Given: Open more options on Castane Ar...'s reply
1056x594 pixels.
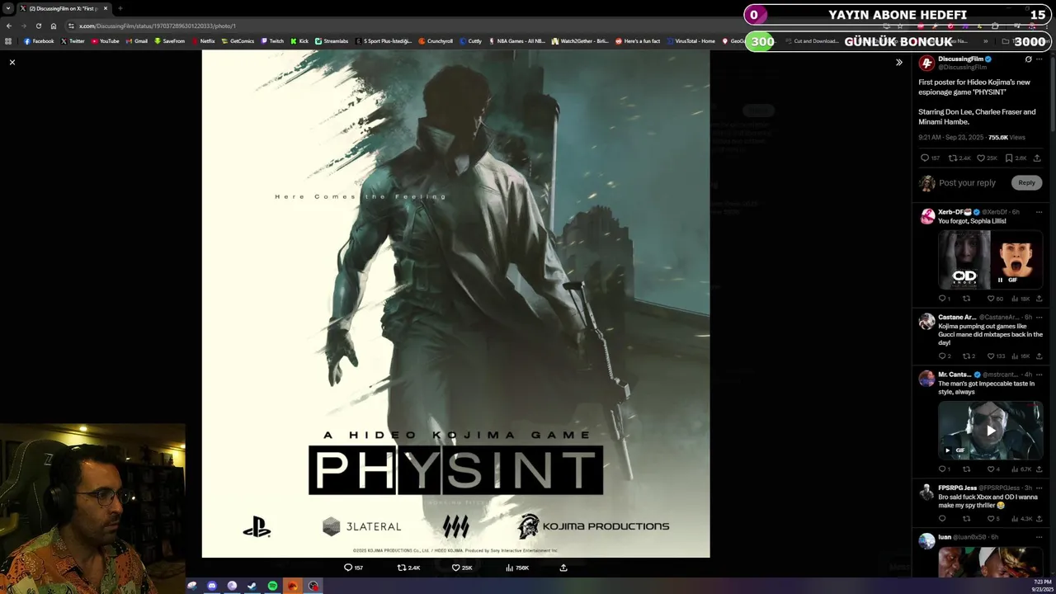Looking at the screenshot, I should point(1039,317).
